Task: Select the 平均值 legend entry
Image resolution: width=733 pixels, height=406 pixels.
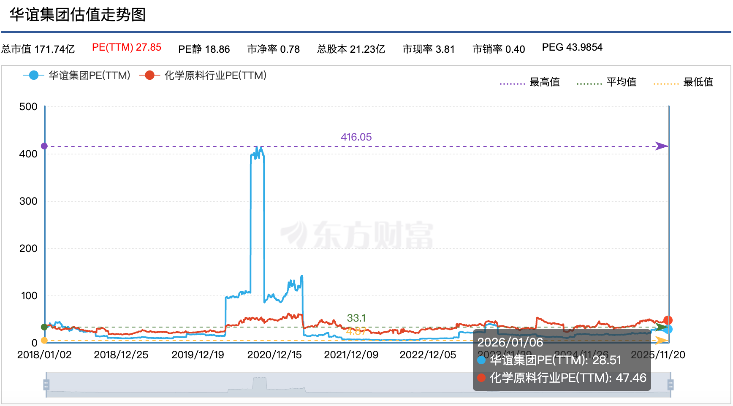Action: coord(622,82)
